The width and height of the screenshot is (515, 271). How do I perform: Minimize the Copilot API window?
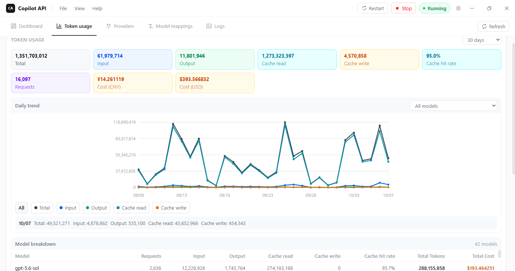point(472,8)
